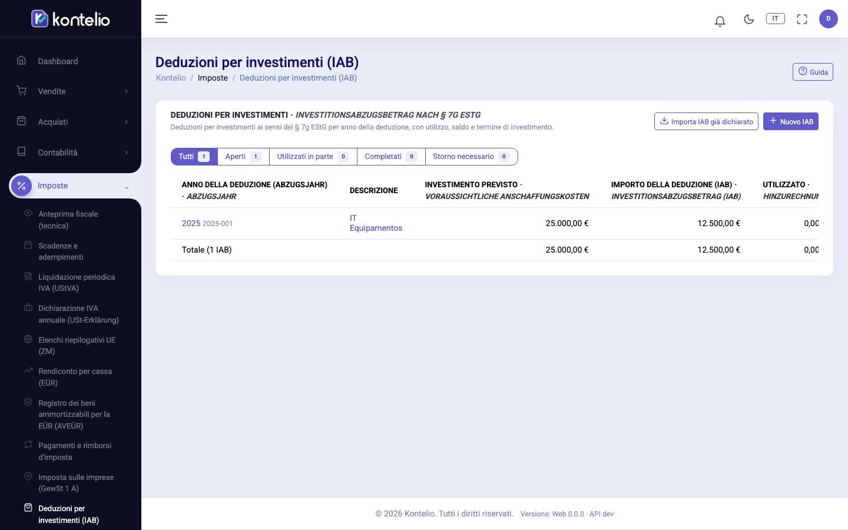
Task: Click the Acquisti bag icon
Action: [21, 121]
